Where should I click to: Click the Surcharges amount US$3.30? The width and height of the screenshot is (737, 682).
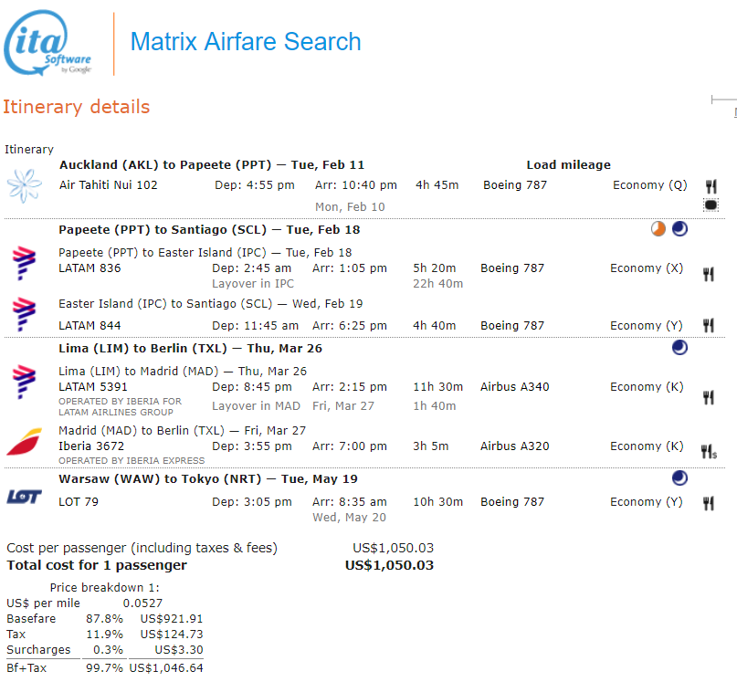179,650
